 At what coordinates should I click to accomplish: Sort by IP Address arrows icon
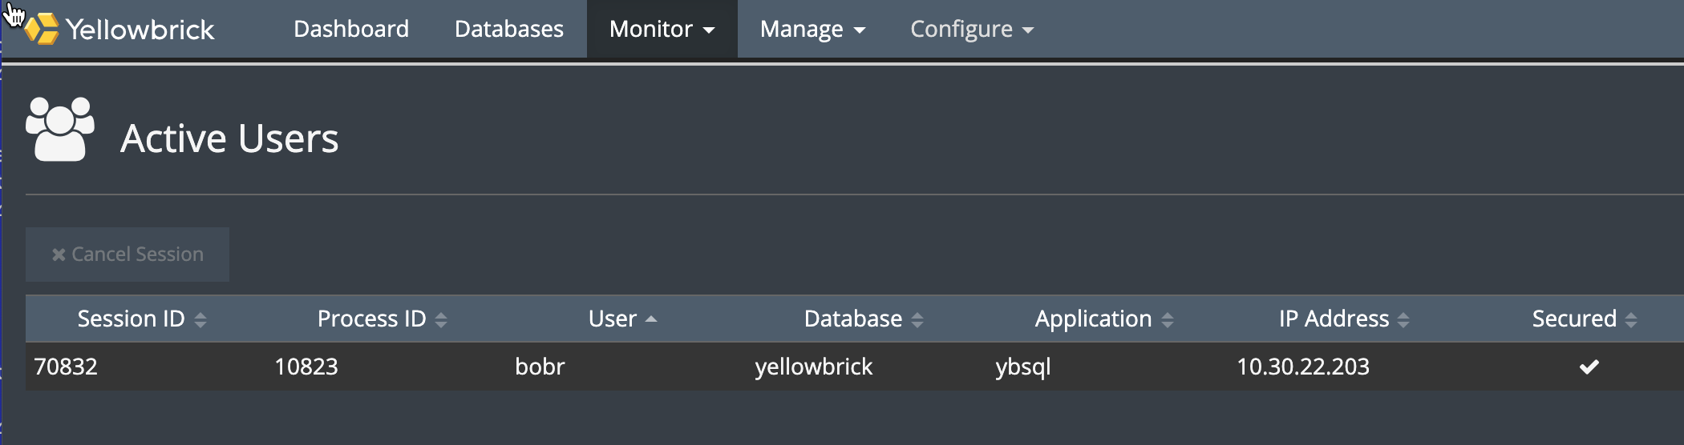(x=1403, y=320)
